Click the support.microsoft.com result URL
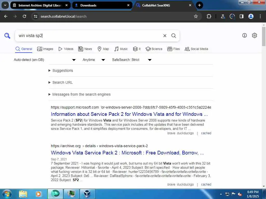 point(131,107)
